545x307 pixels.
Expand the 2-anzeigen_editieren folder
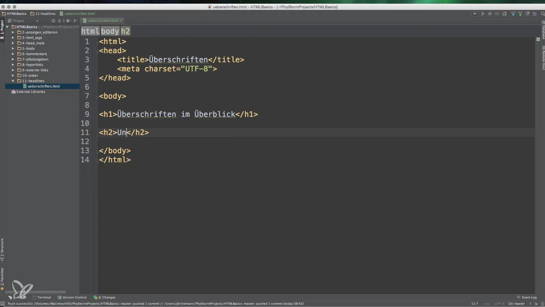click(13, 32)
